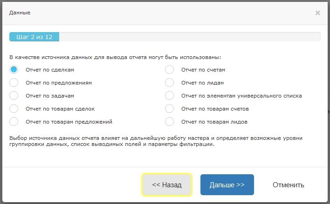Screen dimensions: 330x204
Task: Click the '<< Назад' button
Action: [x=167, y=185]
